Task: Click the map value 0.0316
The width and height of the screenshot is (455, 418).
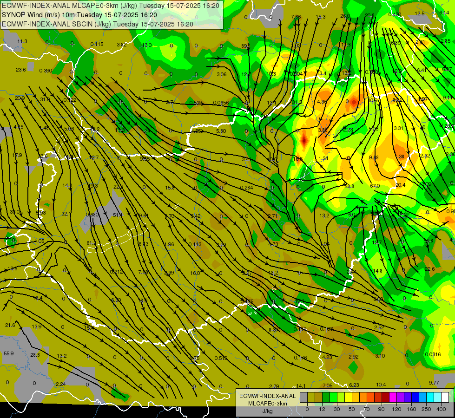Action: (433, 354)
